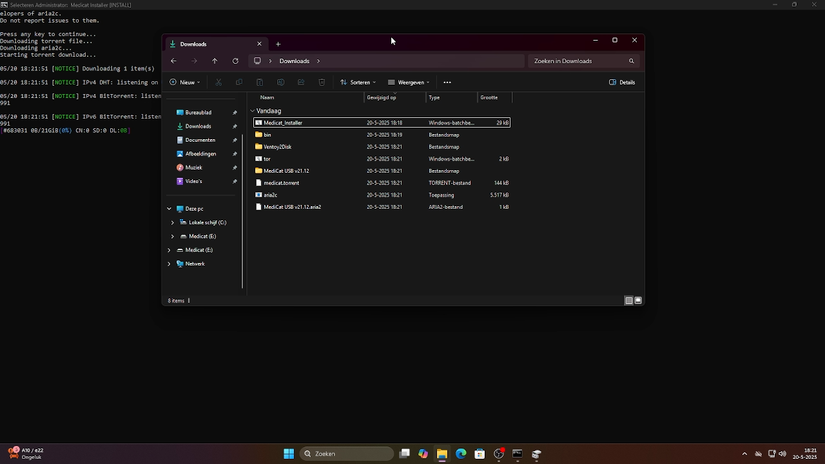Switch to large thumbnails view icon
The image size is (825, 464).
[638, 300]
